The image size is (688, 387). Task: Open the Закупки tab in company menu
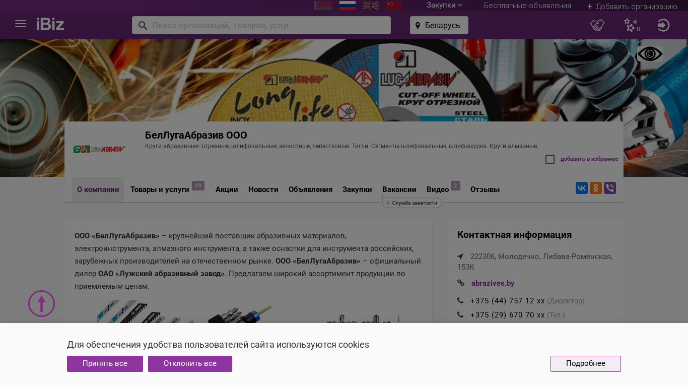click(x=357, y=189)
